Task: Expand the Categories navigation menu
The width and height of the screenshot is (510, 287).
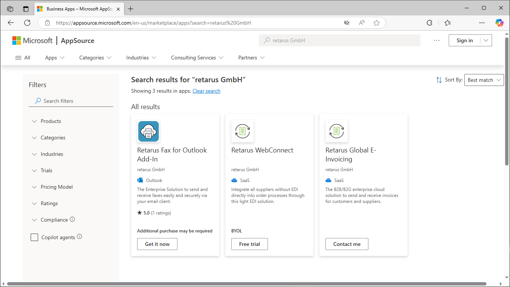Action: coord(95,58)
